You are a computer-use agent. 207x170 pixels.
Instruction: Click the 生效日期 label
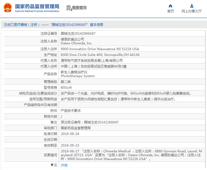[x=50, y=140]
